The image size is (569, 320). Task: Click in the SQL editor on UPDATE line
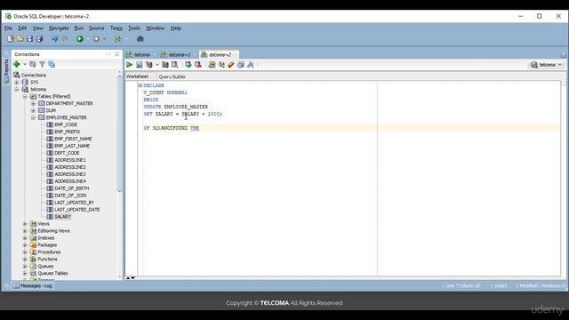click(x=176, y=107)
